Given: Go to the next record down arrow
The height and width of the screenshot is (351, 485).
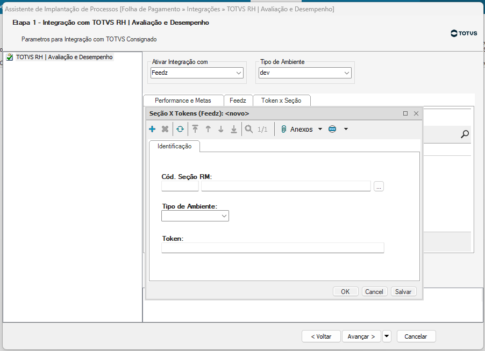Looking at the screenshot, I should pyautogui.click(x=221, y=129).
